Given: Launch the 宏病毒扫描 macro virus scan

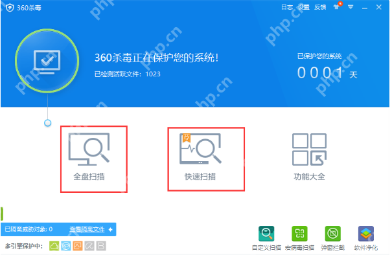Looking at the screenshot, I should 299,238.
